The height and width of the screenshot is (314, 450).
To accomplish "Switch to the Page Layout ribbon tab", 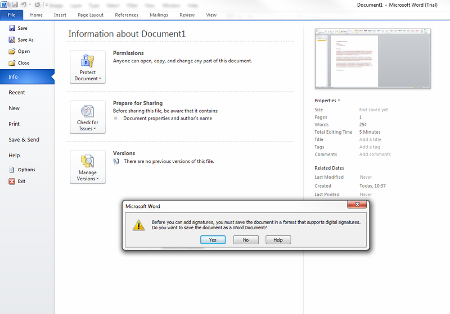I will (91, 15).
